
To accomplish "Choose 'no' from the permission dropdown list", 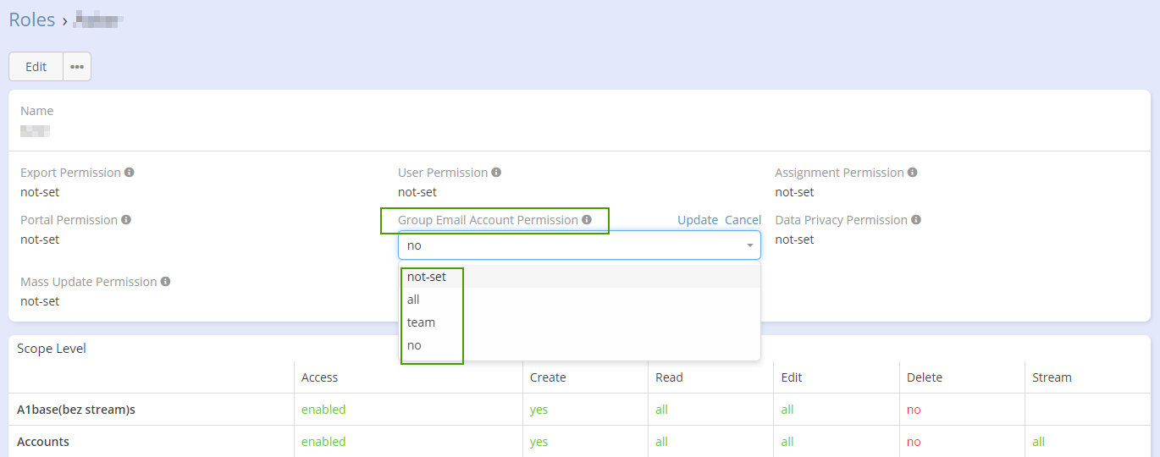I will point(414,345).
